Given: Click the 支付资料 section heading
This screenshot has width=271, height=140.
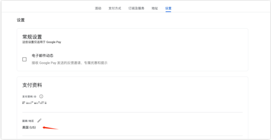Looking at the screenshot, I should tap(32, 85).
